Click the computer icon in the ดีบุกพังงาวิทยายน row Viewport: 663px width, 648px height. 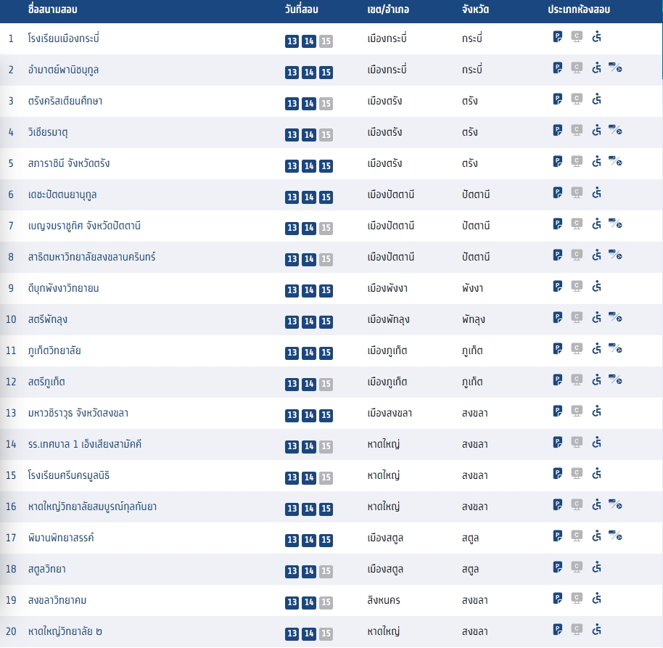[x=577, y=287]
